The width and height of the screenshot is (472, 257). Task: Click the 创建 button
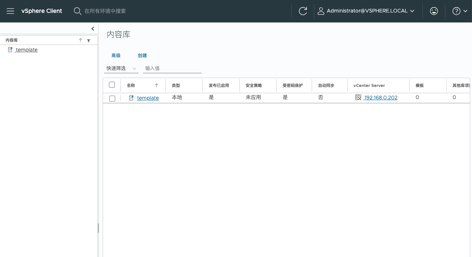click(x=142, y=56)
